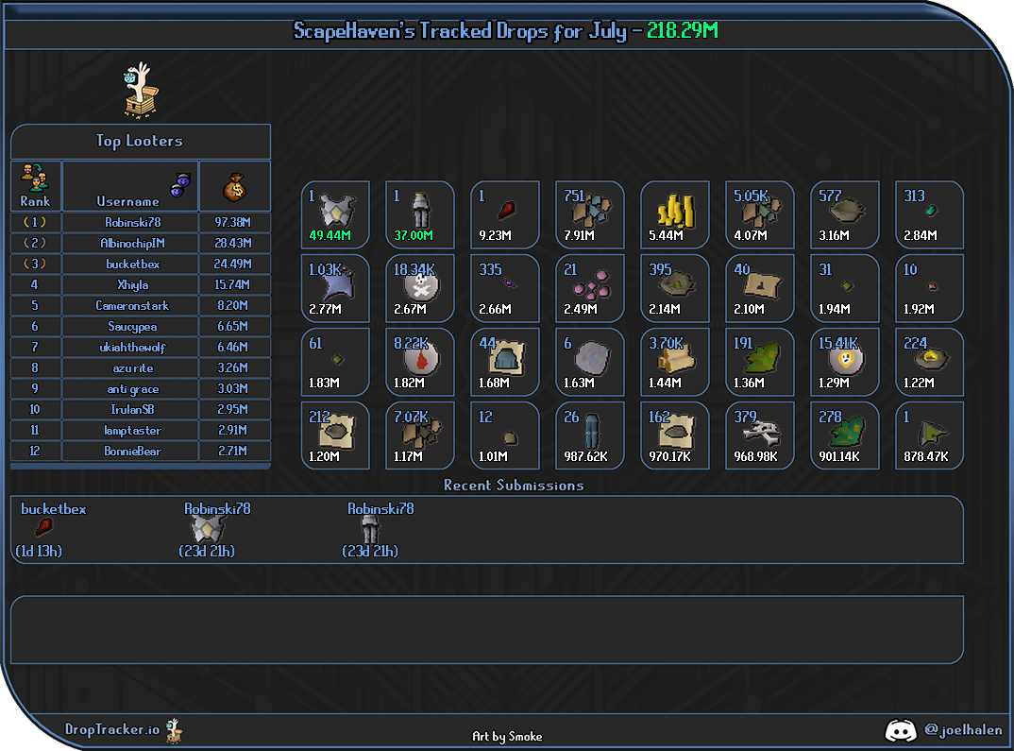Screen dimensions: 1014x751
Task: Select the 379 bones drop tile
Action: point(759,436)
